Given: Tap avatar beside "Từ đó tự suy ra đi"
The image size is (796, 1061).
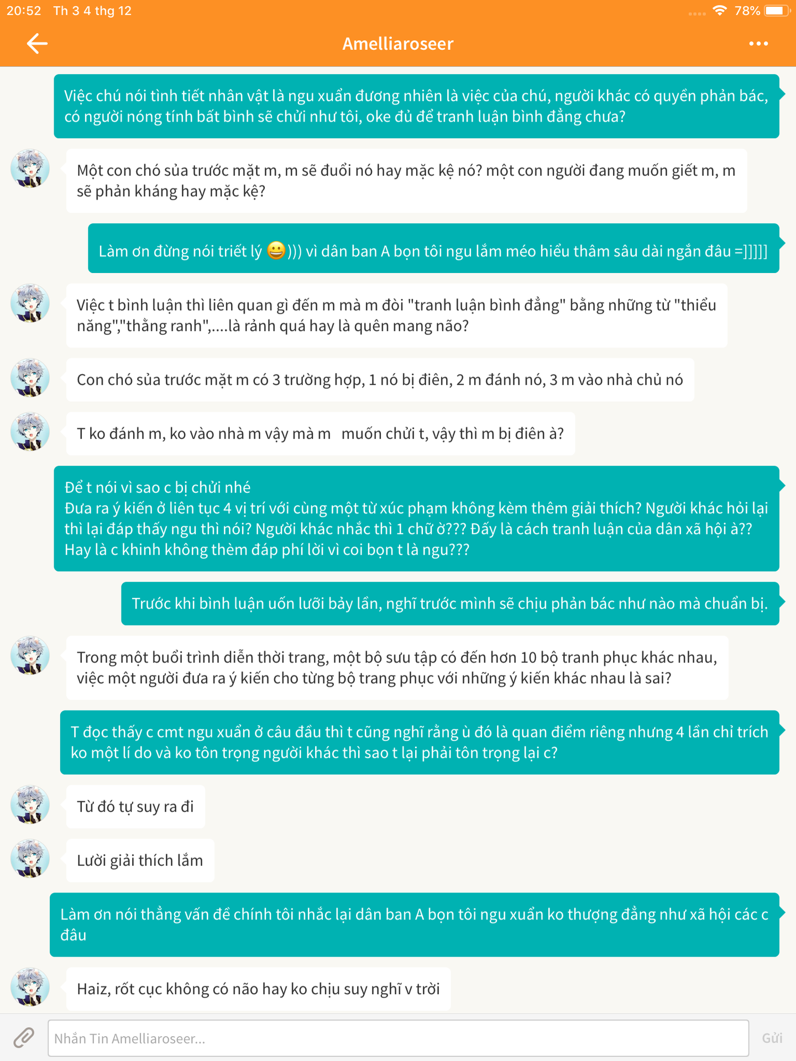Looking at the screenshot, I should click(30, 805).
